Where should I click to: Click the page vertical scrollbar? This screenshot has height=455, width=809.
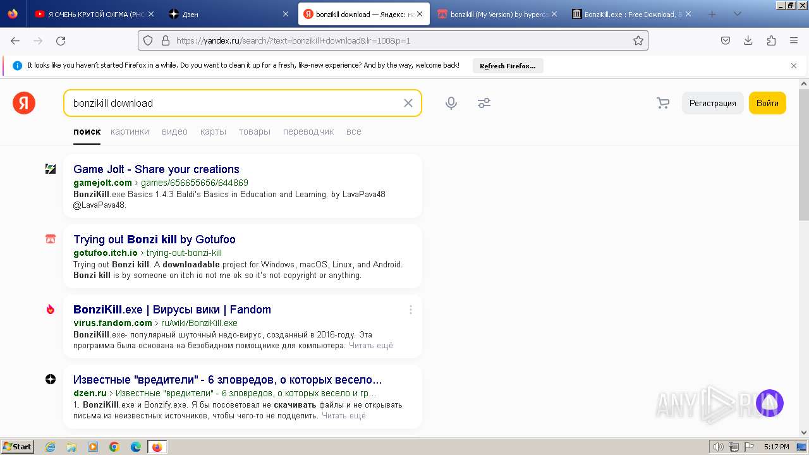point(804,154)
